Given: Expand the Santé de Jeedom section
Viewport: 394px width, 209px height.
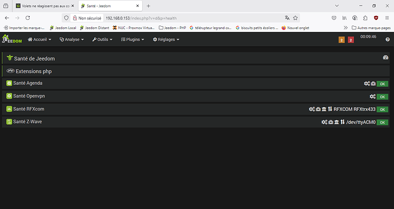Looking at the screenshot, I should point(195,58).
